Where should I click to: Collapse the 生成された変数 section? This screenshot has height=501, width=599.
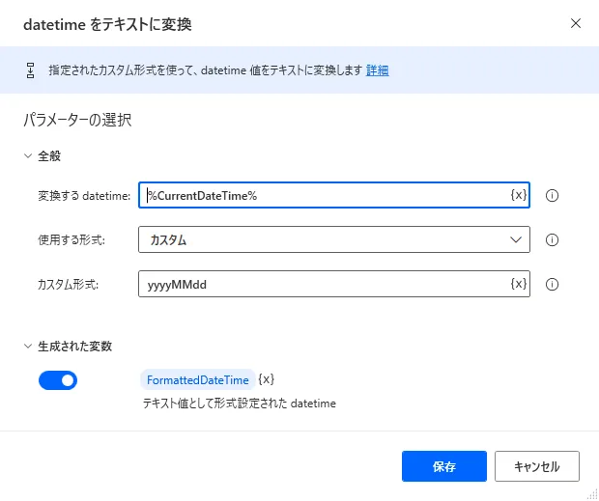[x=28, y=346]
